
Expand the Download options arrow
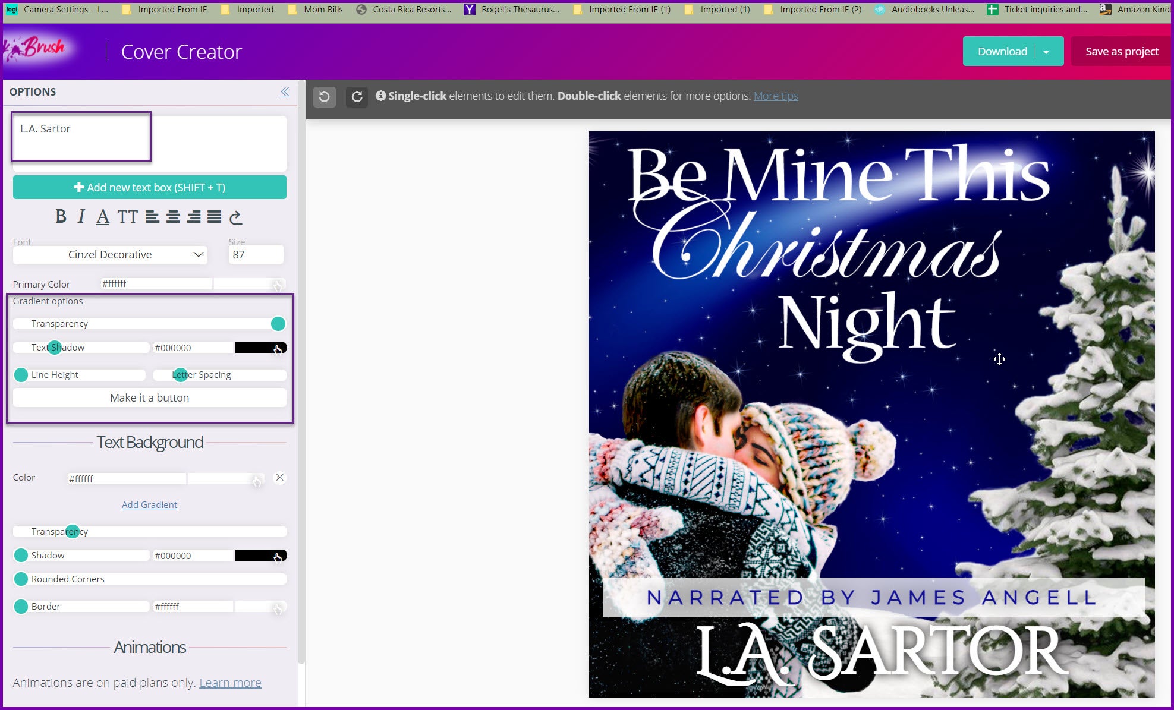tap(1046, 52)
